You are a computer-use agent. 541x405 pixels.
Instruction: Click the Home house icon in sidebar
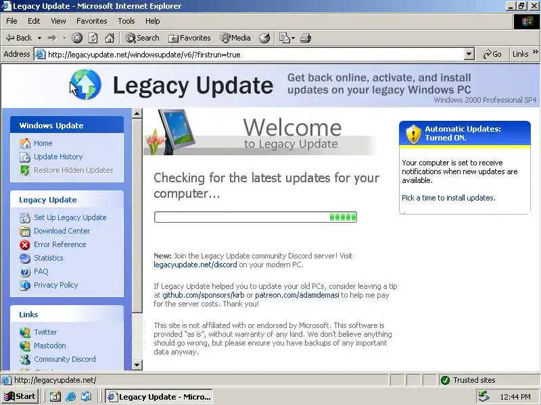25,143
